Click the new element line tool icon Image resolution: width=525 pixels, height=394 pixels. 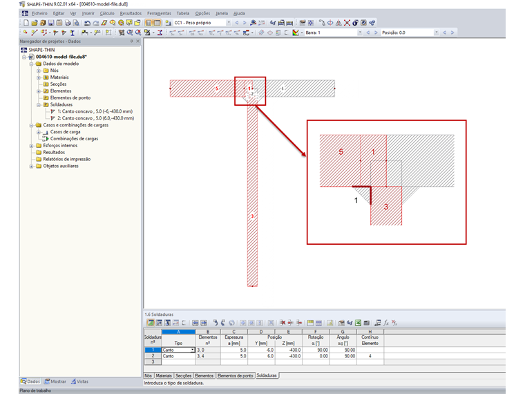click(34, 32)
